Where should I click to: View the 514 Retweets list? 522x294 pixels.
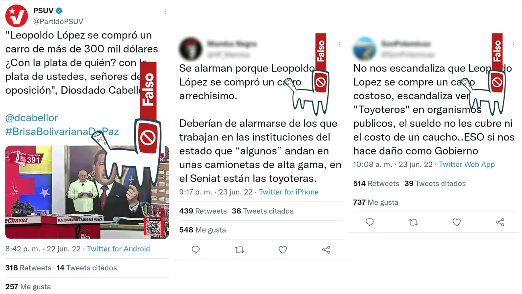pos(376,184)
